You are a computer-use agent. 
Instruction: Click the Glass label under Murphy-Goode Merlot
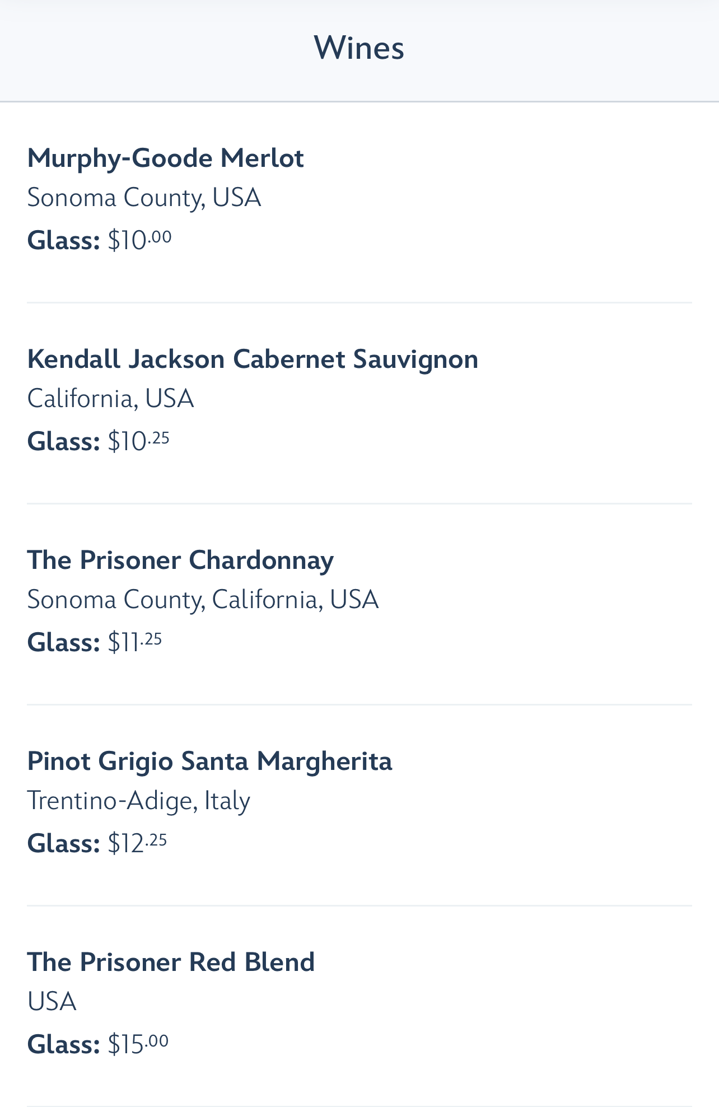pyautogui.click(x=63, y=241)
